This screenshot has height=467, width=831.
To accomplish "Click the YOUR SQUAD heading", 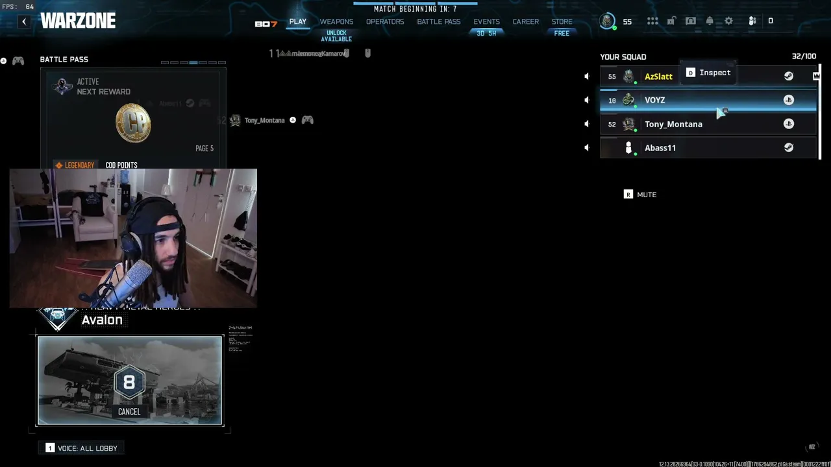I will 623,57.
